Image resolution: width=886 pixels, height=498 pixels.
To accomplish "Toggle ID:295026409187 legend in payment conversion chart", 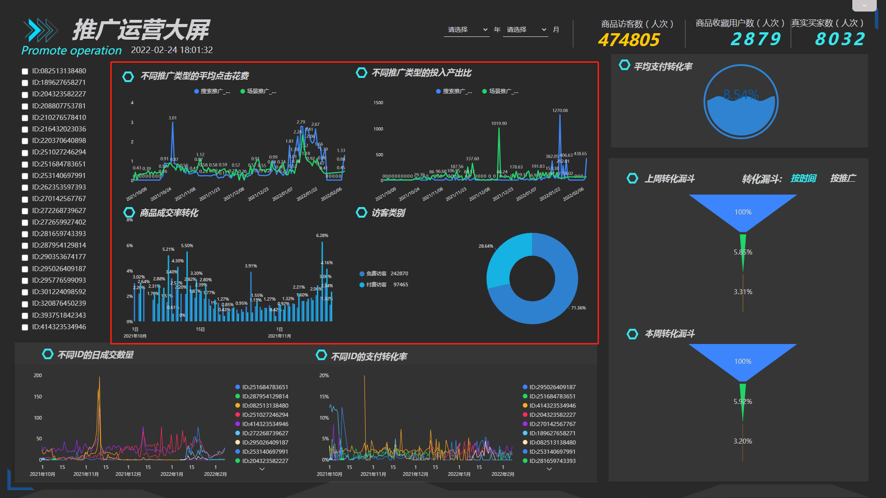I will click(x=549, y=387).
